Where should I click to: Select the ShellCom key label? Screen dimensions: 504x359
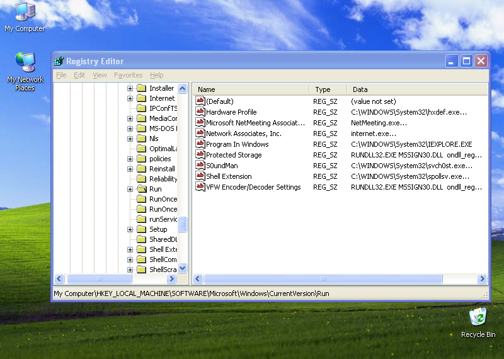(163, 259)
